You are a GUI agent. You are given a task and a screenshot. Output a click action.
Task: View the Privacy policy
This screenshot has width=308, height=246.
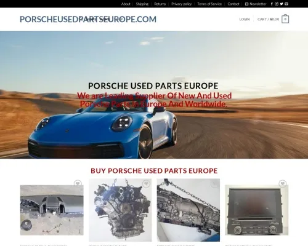click(182, 4)
